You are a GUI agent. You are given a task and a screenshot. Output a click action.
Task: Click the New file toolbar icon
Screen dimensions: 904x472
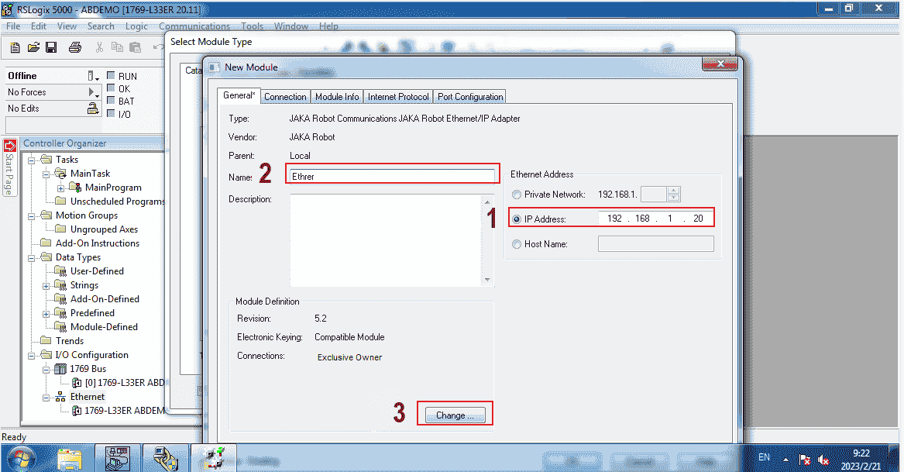pyautogui.click(x=15, y=47)
